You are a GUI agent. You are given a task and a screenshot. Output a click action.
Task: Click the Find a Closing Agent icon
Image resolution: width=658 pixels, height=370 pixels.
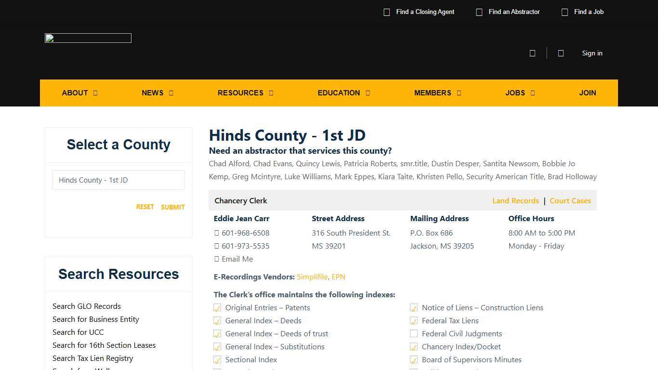387,12
